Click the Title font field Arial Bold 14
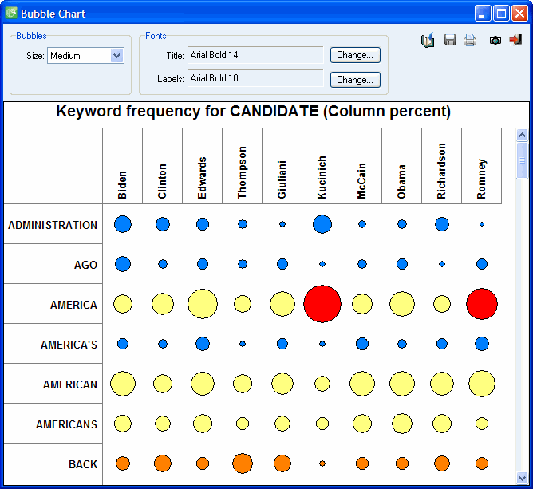Image resolution: width=533 pixels, height=489 pixels. [255, 55]
